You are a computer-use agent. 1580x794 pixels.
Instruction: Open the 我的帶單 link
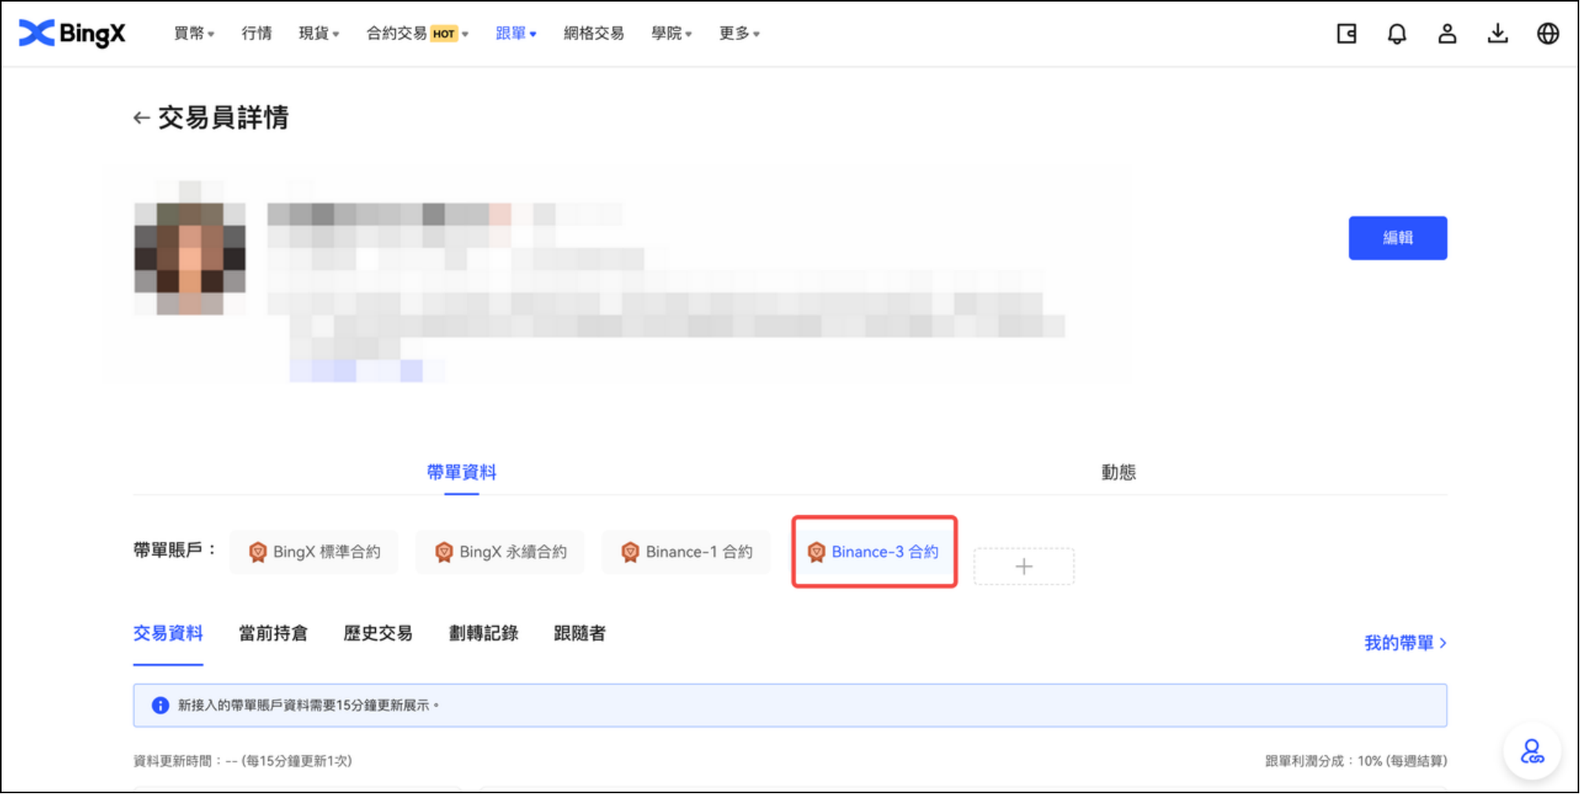[1406, 643]
